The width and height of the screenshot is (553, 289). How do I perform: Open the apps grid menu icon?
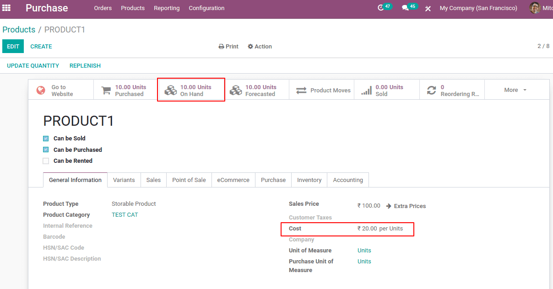[6, 8]
